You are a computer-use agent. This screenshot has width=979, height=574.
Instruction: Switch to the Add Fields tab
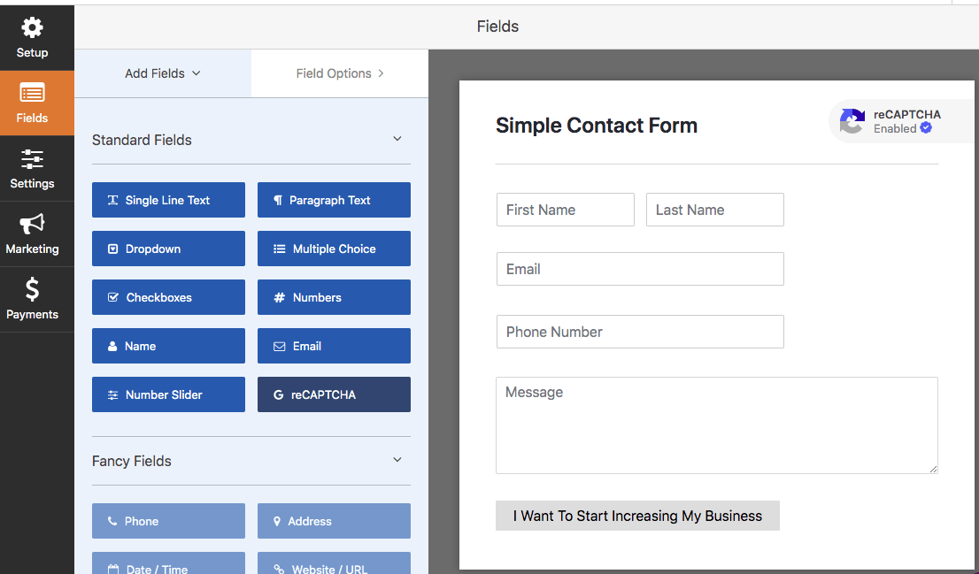[x=162, y=73]
